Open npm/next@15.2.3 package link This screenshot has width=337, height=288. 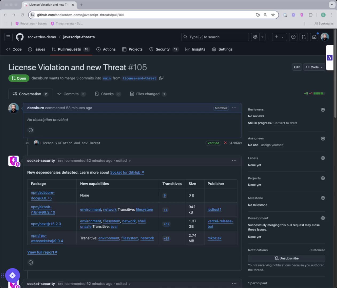click(46, 224)
